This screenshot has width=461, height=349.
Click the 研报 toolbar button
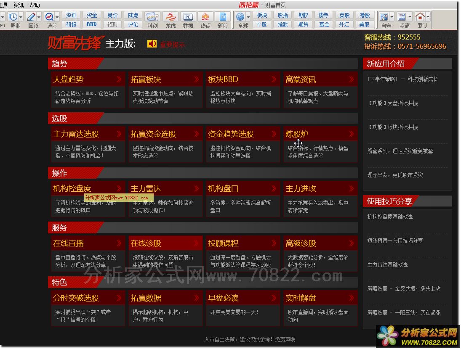point(71,24)
